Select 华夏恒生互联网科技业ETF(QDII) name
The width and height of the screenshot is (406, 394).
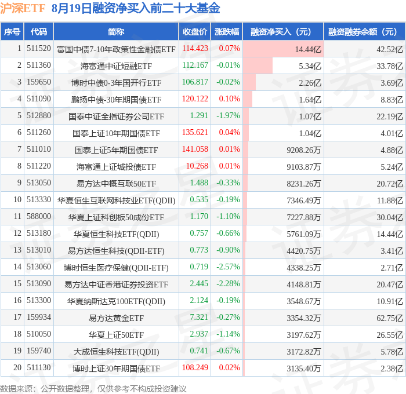116,200
